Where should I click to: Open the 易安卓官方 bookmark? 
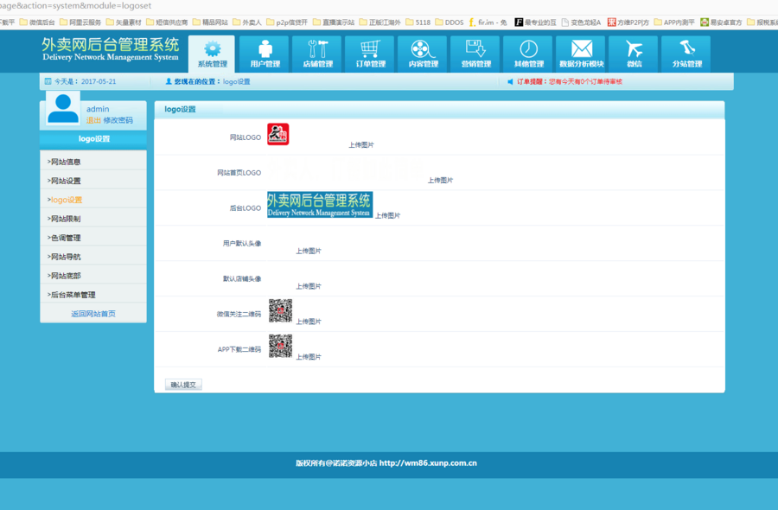point(722,22)
